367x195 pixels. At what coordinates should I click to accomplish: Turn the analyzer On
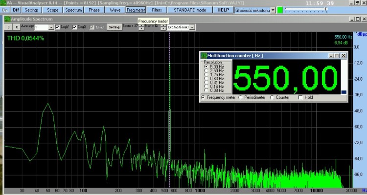point(5,10)
